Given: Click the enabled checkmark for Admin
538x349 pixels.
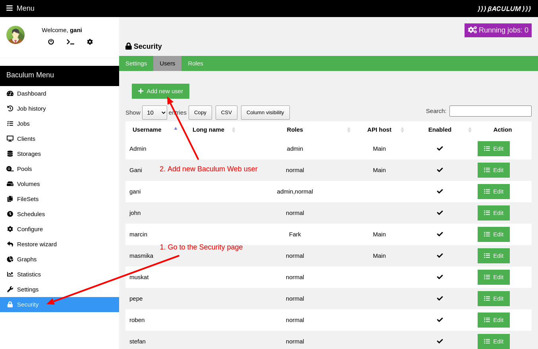Looking at the screenshot, I should click(440, 149).
